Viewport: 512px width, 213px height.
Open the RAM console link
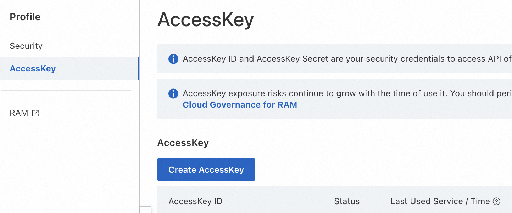click(x=19, y=113)
